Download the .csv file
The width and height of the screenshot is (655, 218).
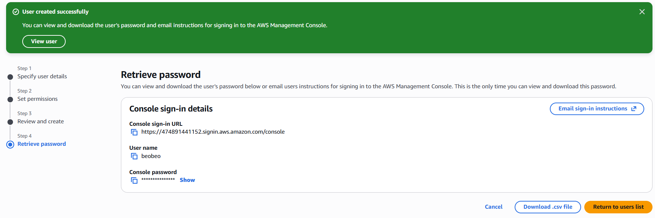(547, 207)
